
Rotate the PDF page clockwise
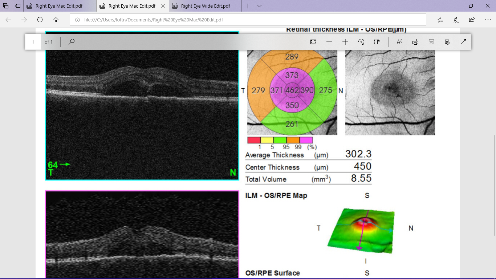pyautogui.click(x=361, y=42)
